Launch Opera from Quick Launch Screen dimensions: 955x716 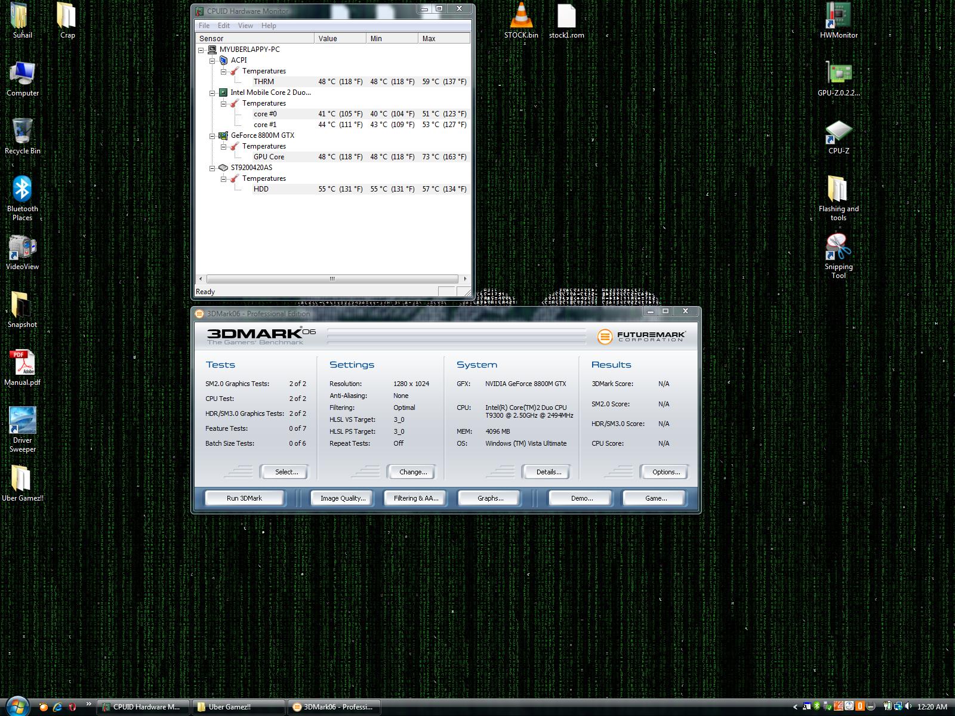(72, 707)
